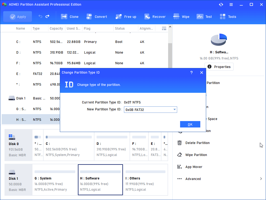
Task: Select the Disk 1 row in the list
Action: tap(31, 98)
